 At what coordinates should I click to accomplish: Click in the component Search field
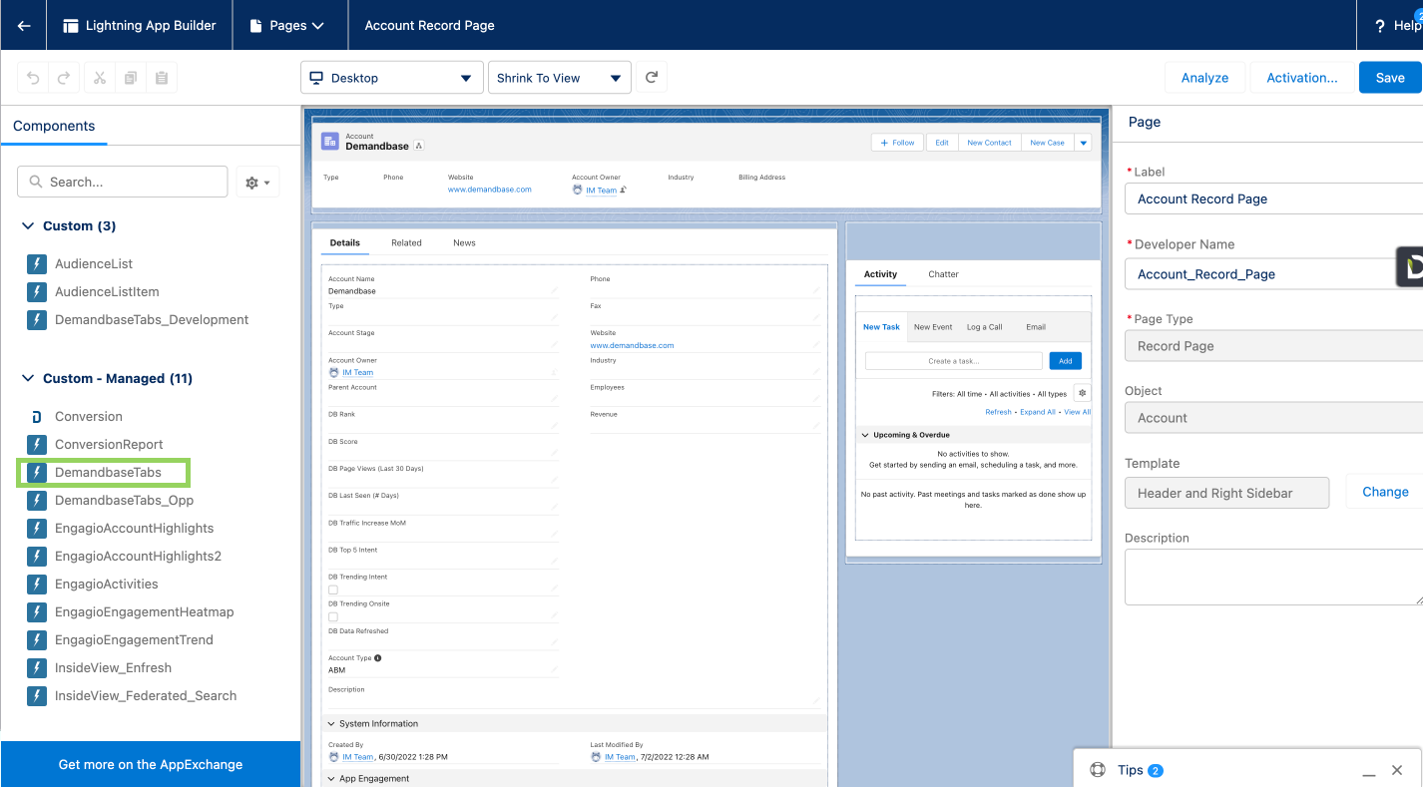pyautogui.click(x=123, y=182)
